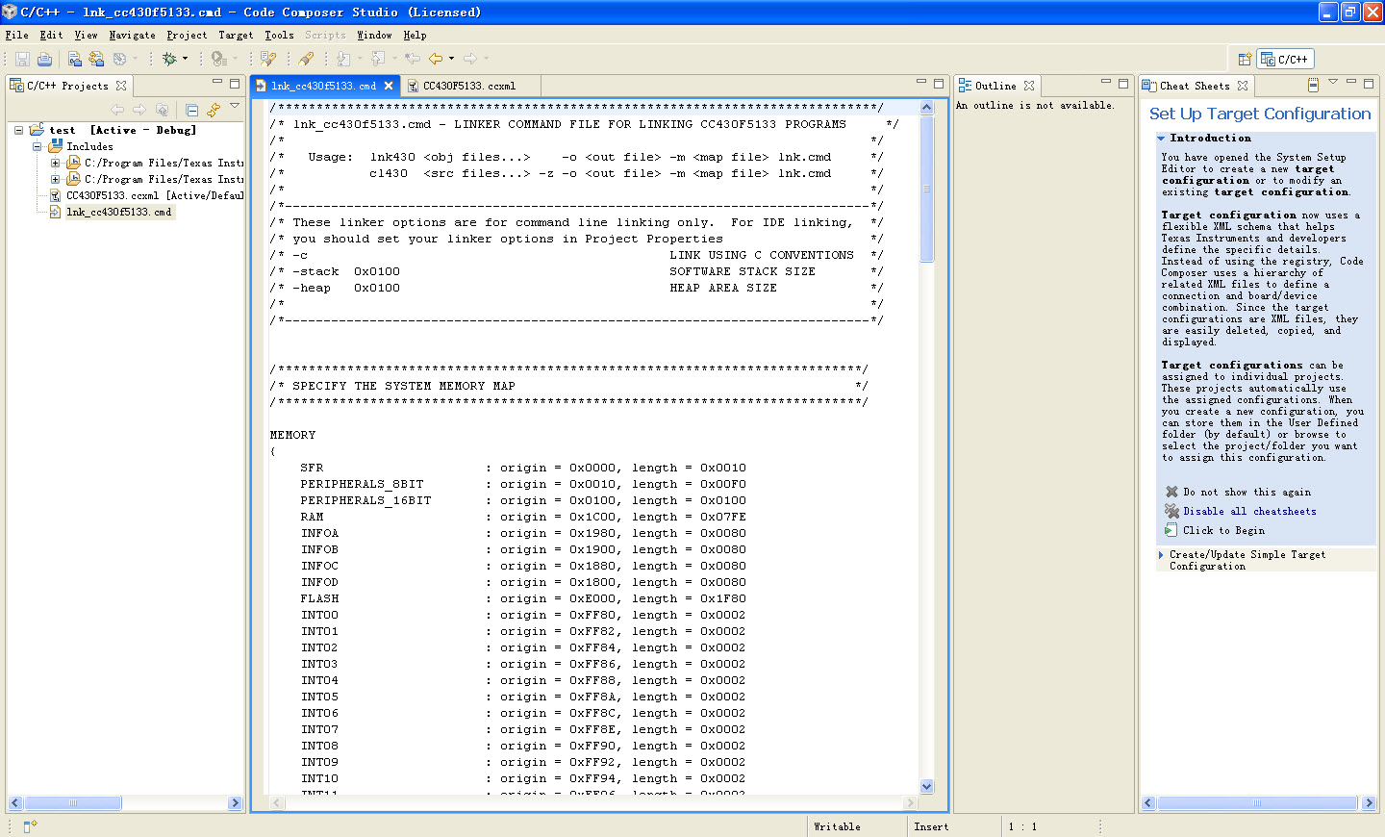
Task: Click the Previous Annotation toolbar icon
Action: click(378, 59)
